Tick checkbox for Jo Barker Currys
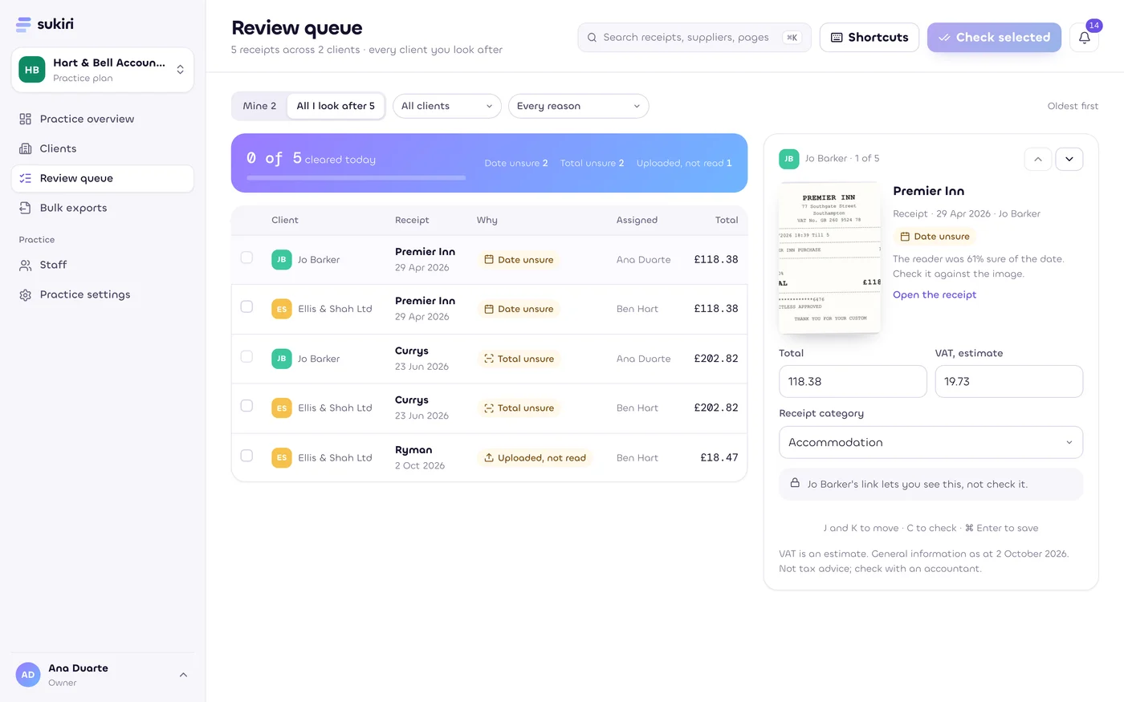The height and width of the screenshot is (702, 1124). (x=246, y=356)
